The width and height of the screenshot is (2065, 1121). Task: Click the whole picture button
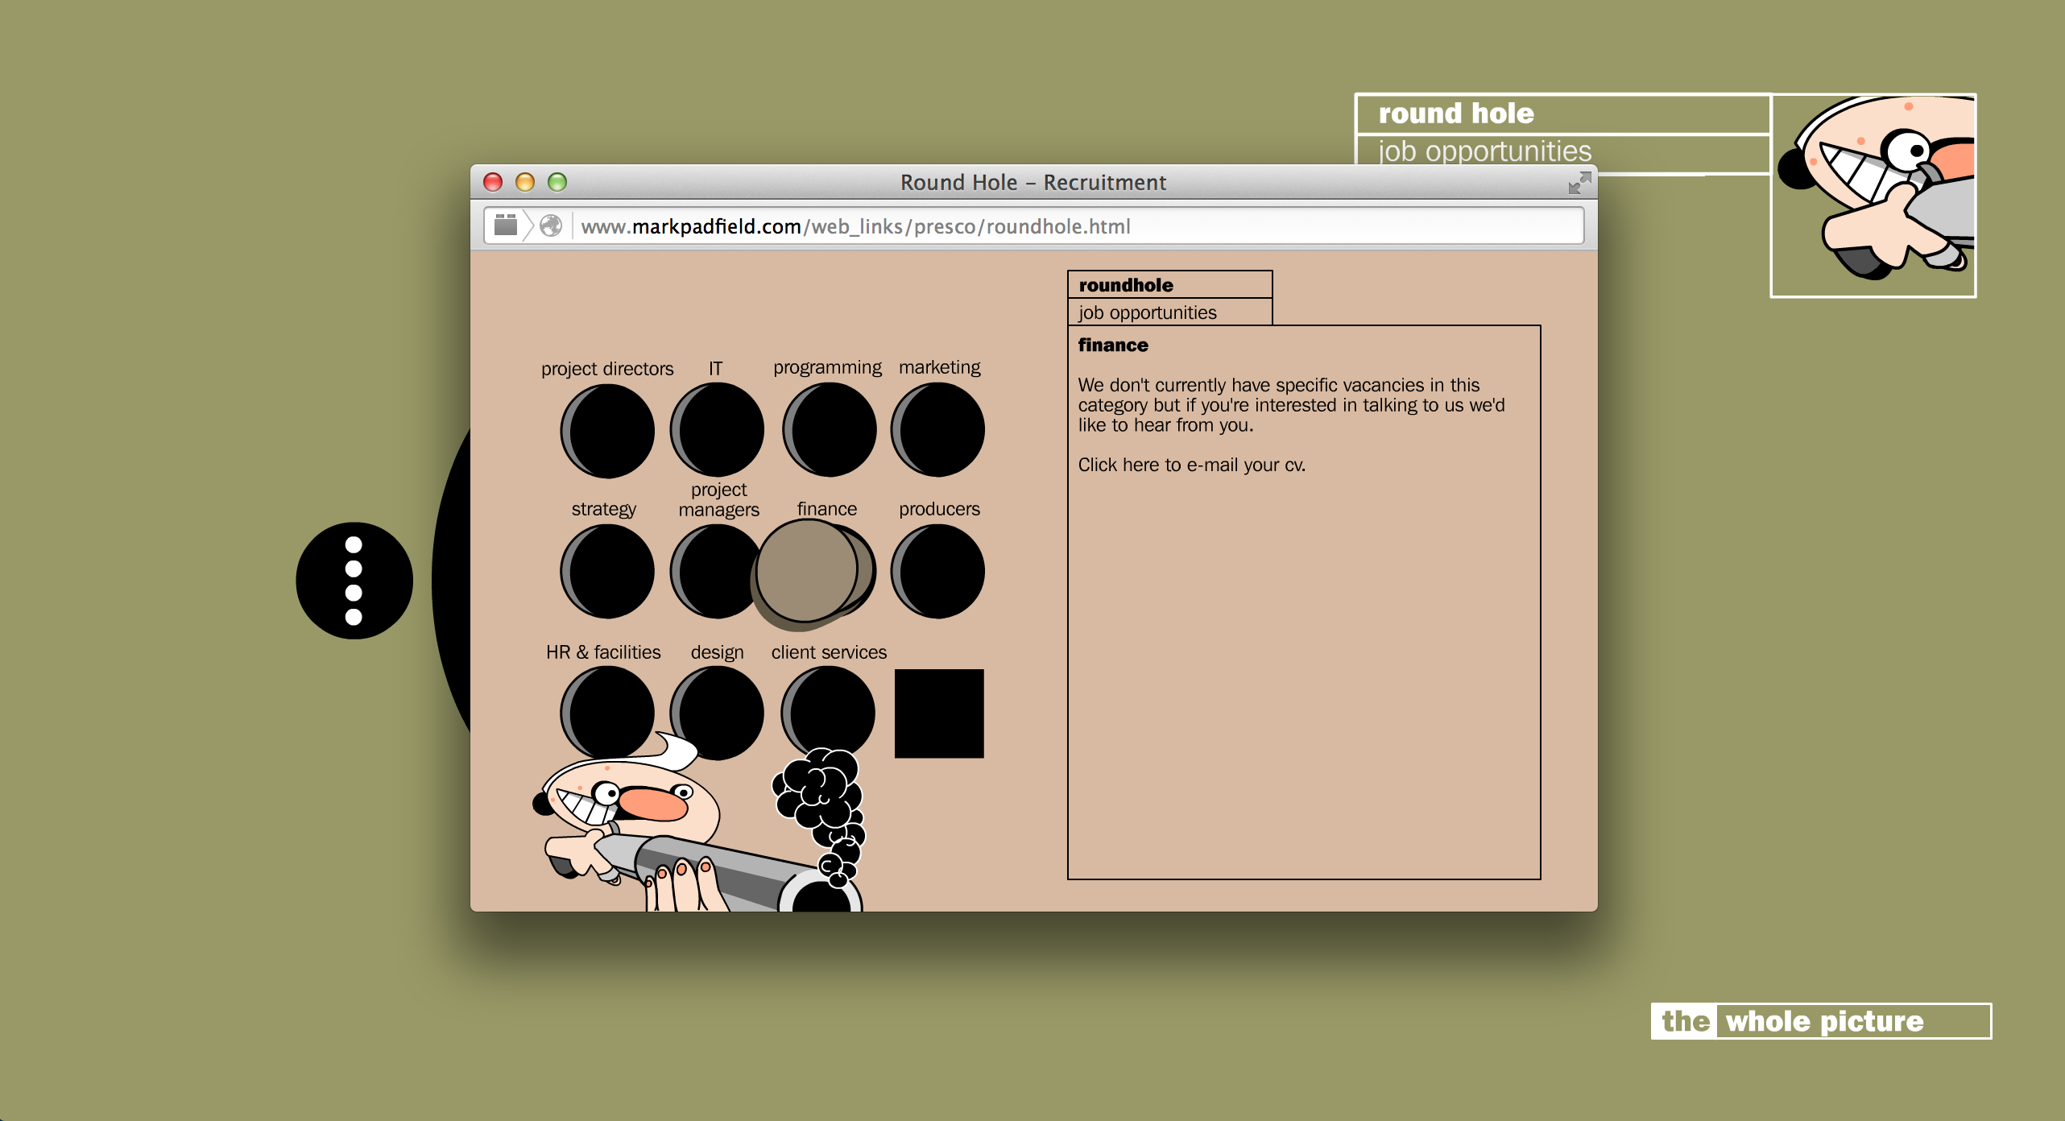[x=1821, y=1021]
